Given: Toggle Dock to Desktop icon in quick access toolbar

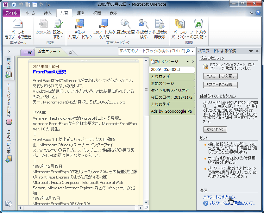Looking at the screenshot, I should (28, 4).
